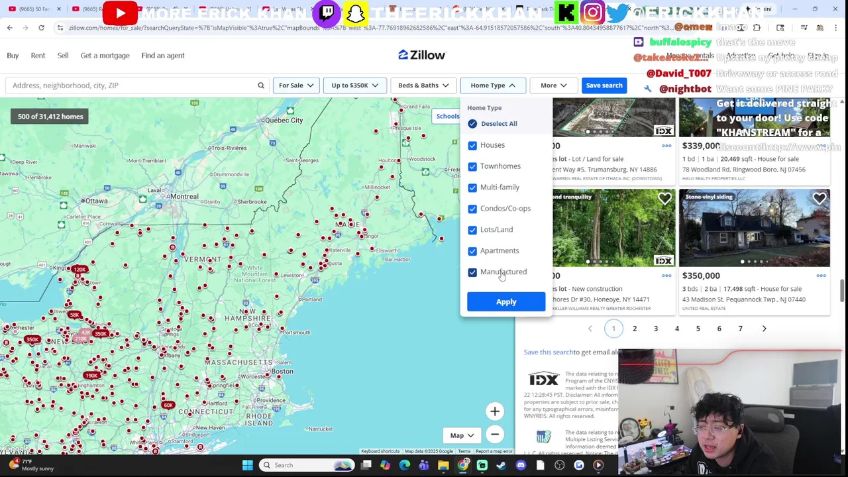Screen dimensions: 848x477
Task: Open Steam from the taskbar
Action: [502, 465]
